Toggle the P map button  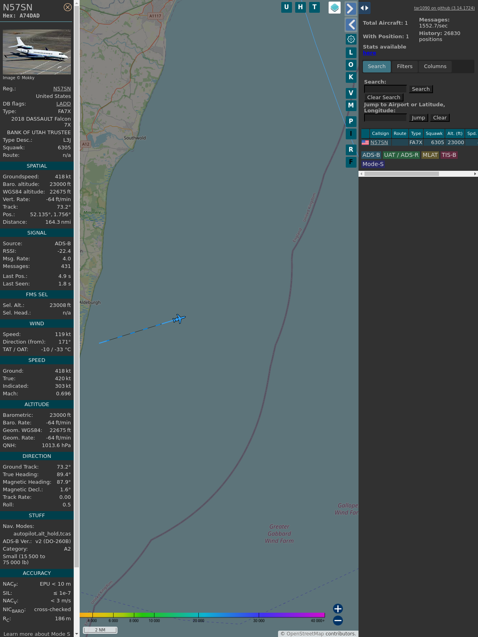[x=351, y=121]
